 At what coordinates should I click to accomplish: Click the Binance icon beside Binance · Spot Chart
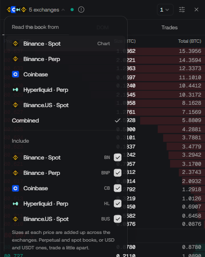[15, 44]
